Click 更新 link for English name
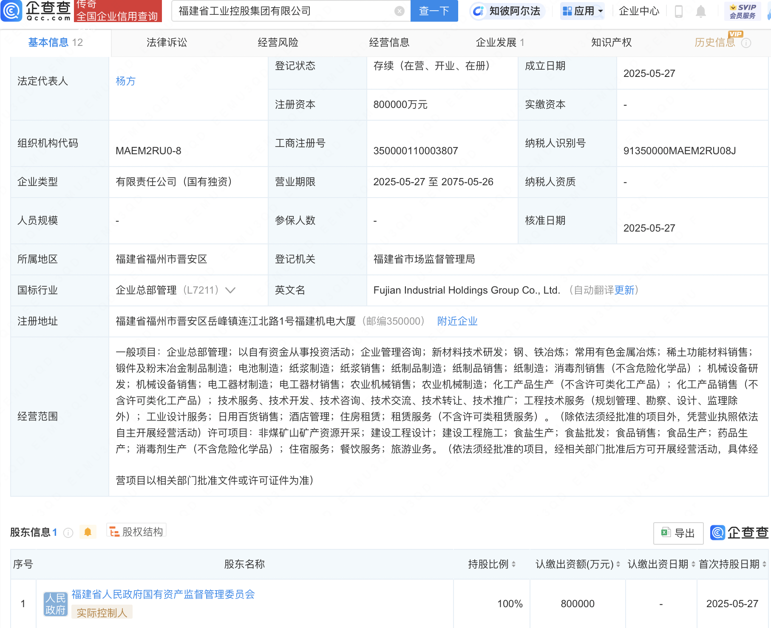Image resolution: width=771 pixels, height=628 pixels. pos(624,290)
